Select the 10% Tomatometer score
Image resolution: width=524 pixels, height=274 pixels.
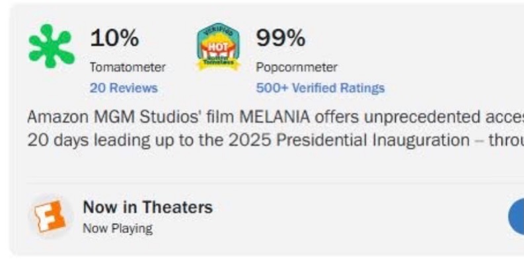[x=114, y=38]
